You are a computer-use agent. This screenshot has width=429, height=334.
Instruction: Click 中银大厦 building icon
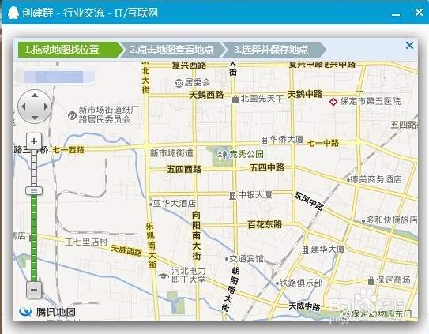(x=232, y=196)
